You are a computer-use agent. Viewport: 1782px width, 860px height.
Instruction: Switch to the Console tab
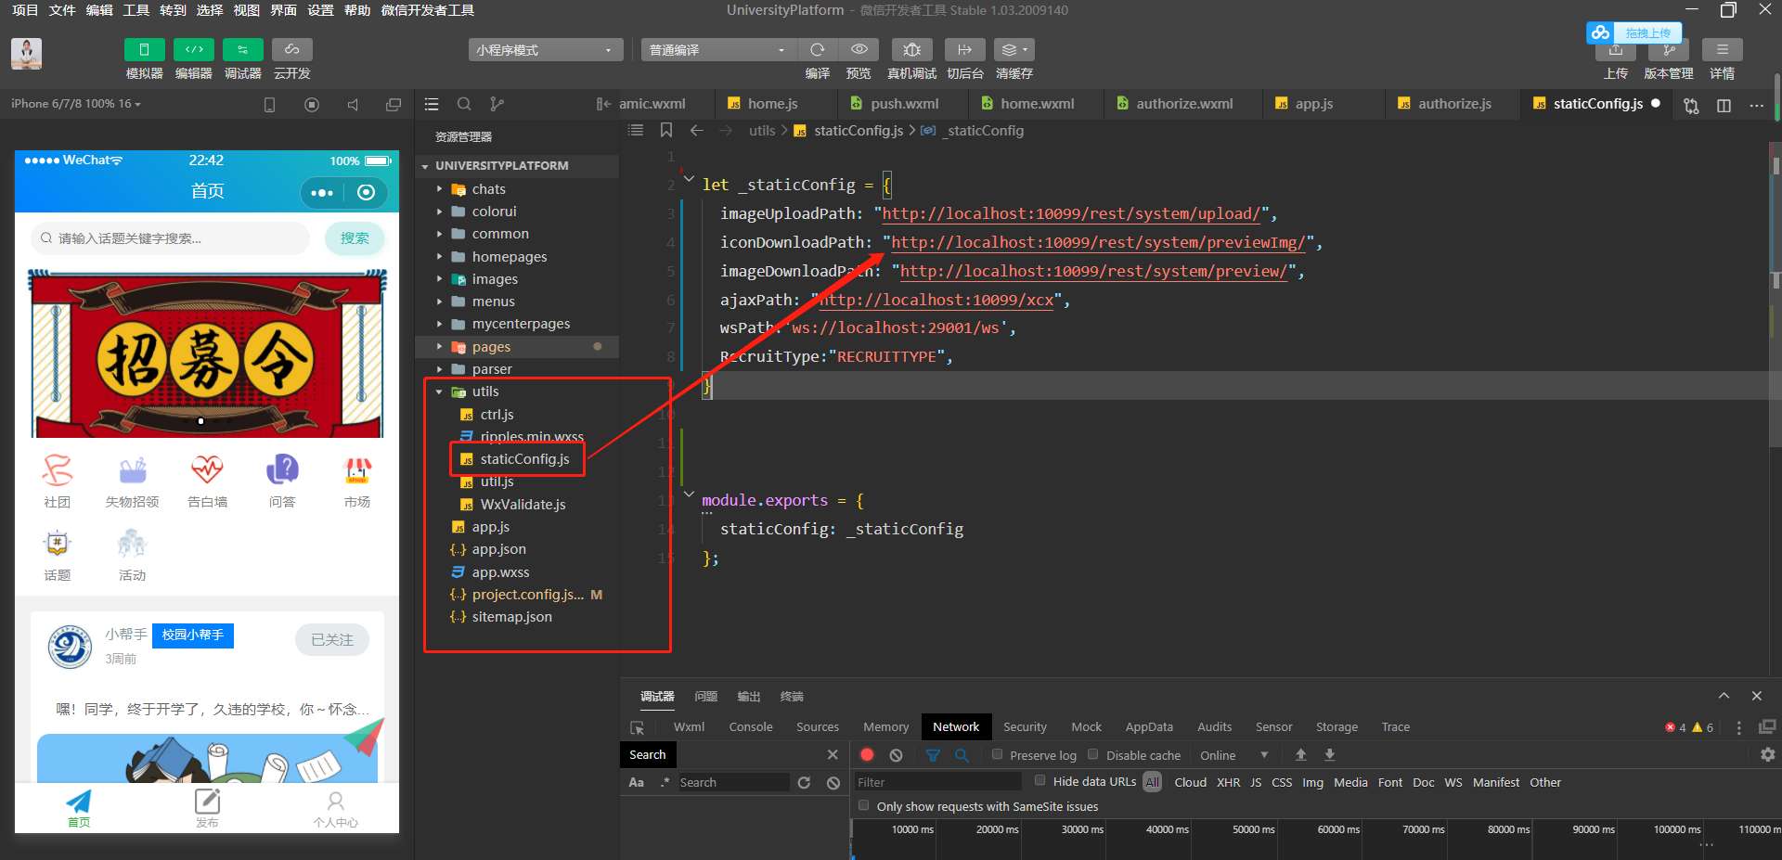click(750, 727)
